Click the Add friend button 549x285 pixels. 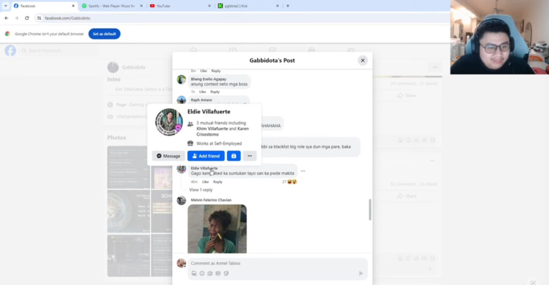[206, 156]
